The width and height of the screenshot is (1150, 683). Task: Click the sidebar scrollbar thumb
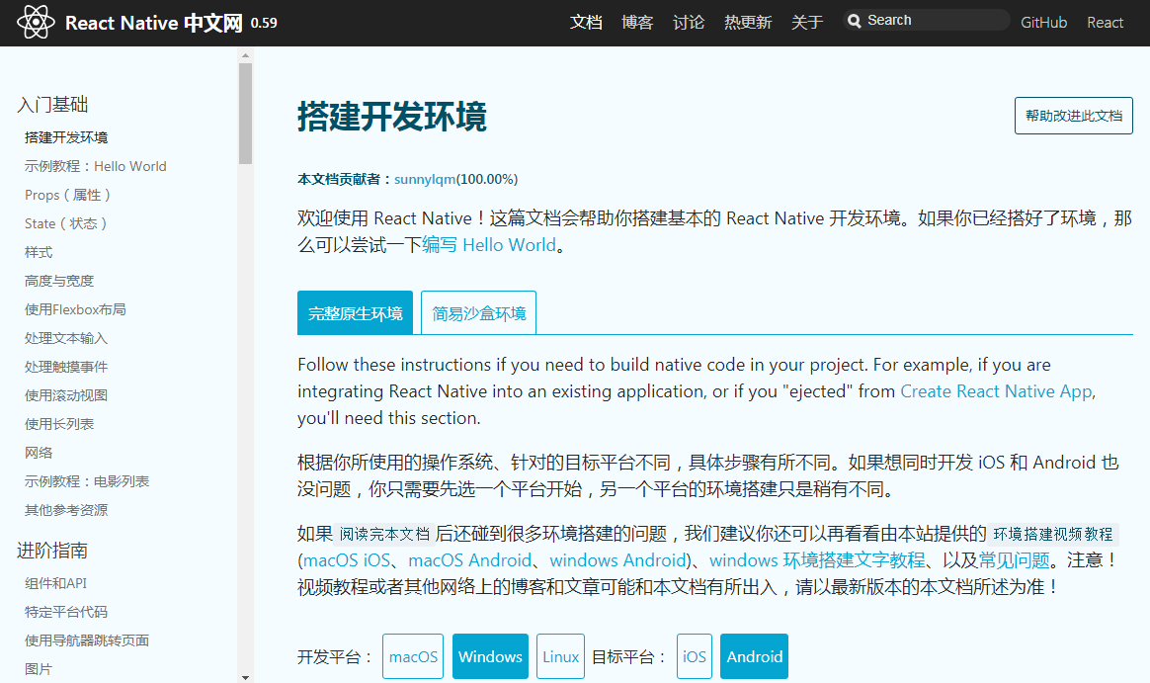[x=246, y=113]
